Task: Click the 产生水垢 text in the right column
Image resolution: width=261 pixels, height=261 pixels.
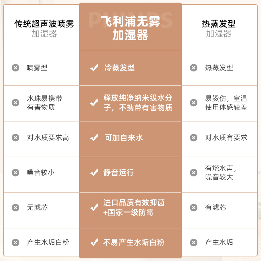Action: click(x=219, y=242)
